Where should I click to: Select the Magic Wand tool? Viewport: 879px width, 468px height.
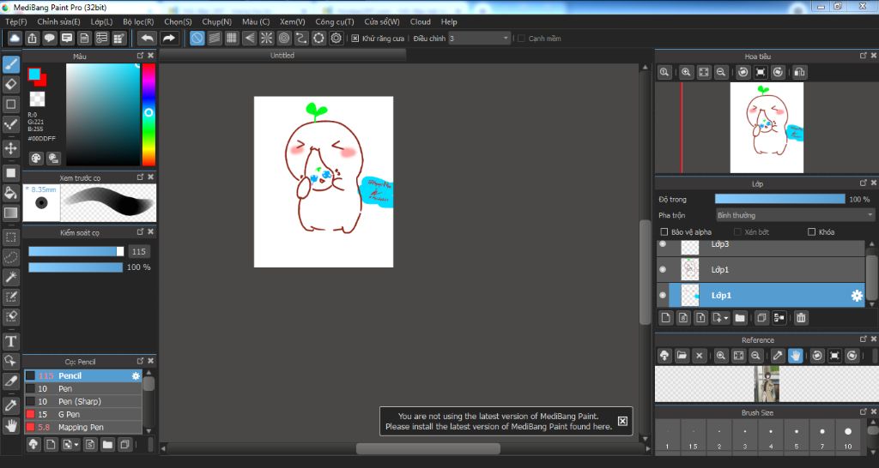click(x=10, y=277)
